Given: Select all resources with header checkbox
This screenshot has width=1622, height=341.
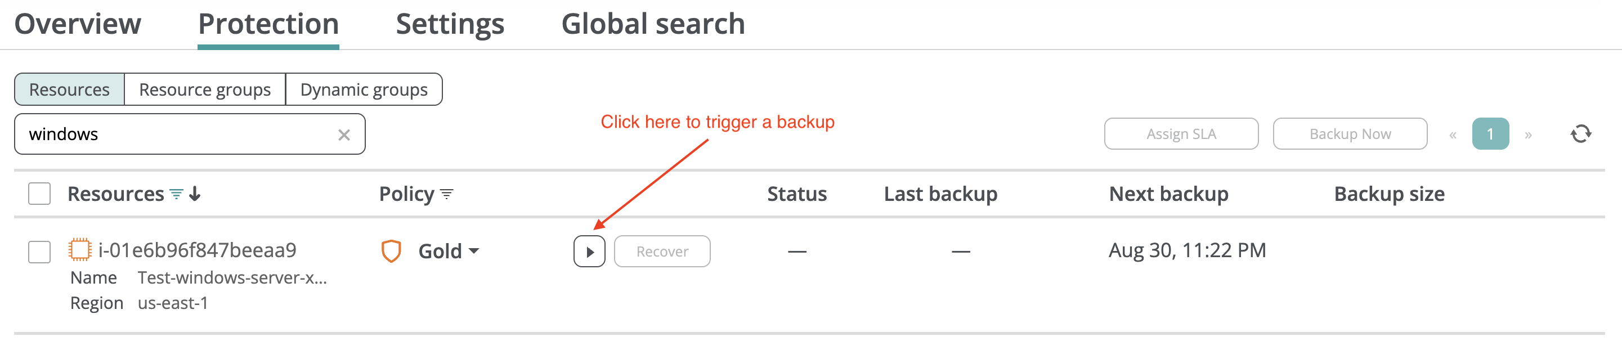Looking at the screenshot, I should [39, 194].
